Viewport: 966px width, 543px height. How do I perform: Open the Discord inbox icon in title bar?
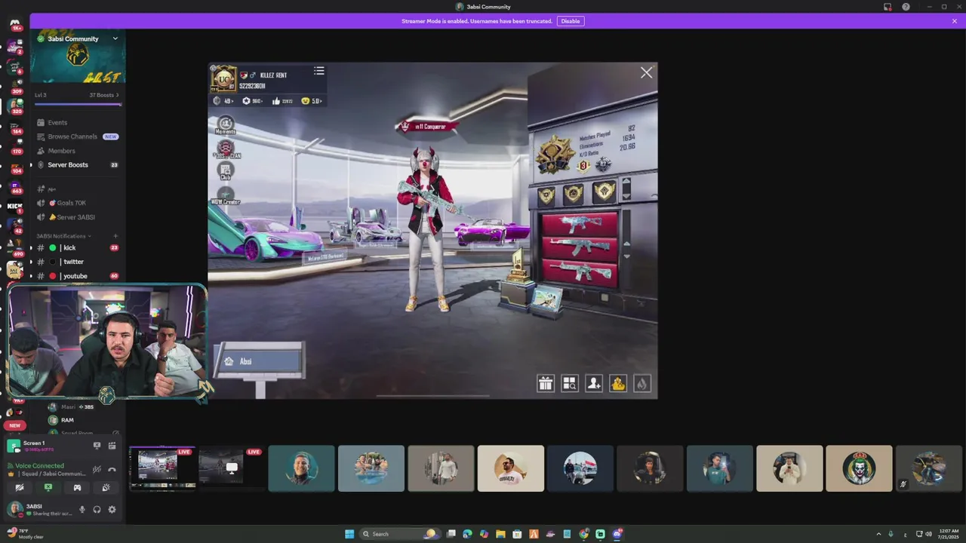pos(888,7)
